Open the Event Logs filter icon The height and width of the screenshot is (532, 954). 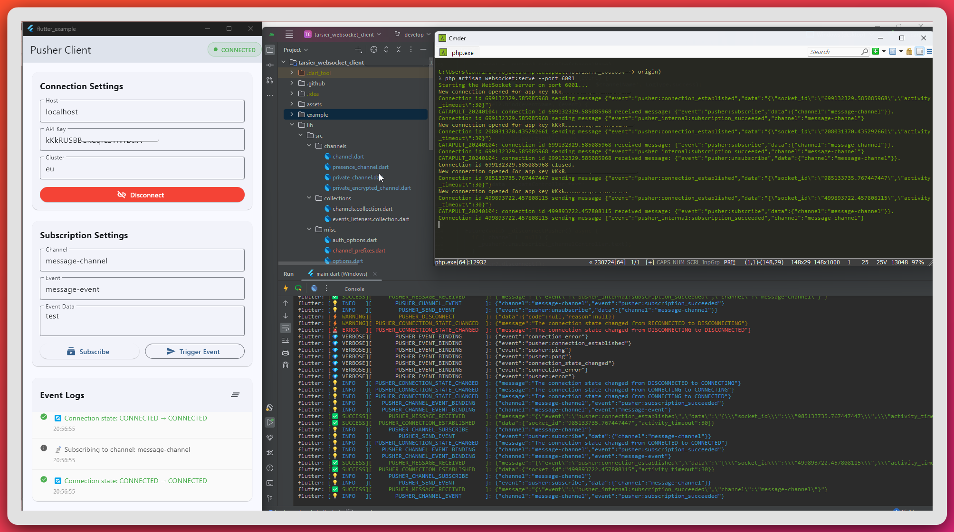(x=235, y=395)
